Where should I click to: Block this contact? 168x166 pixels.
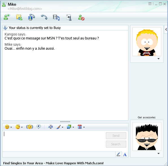pos(81,18)
